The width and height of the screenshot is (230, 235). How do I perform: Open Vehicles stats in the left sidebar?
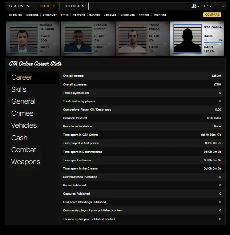[24, 126]
